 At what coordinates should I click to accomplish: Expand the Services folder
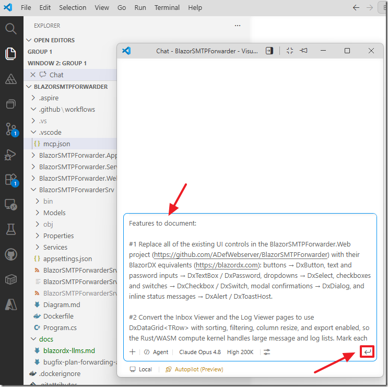point(38,247)
